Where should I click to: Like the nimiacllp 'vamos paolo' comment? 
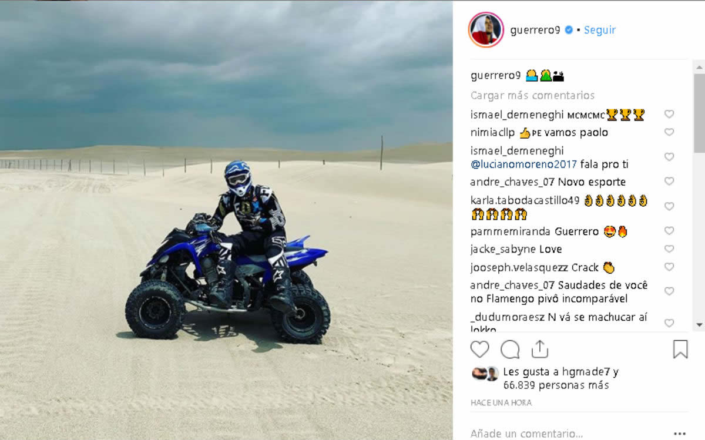[x=669, y=132]
